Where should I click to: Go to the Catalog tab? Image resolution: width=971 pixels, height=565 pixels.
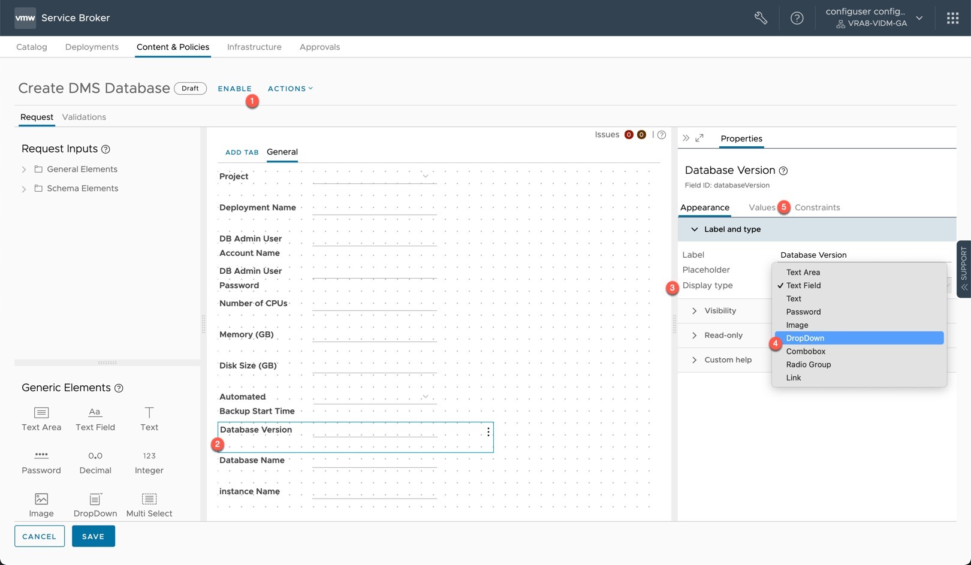pos(32,47)
